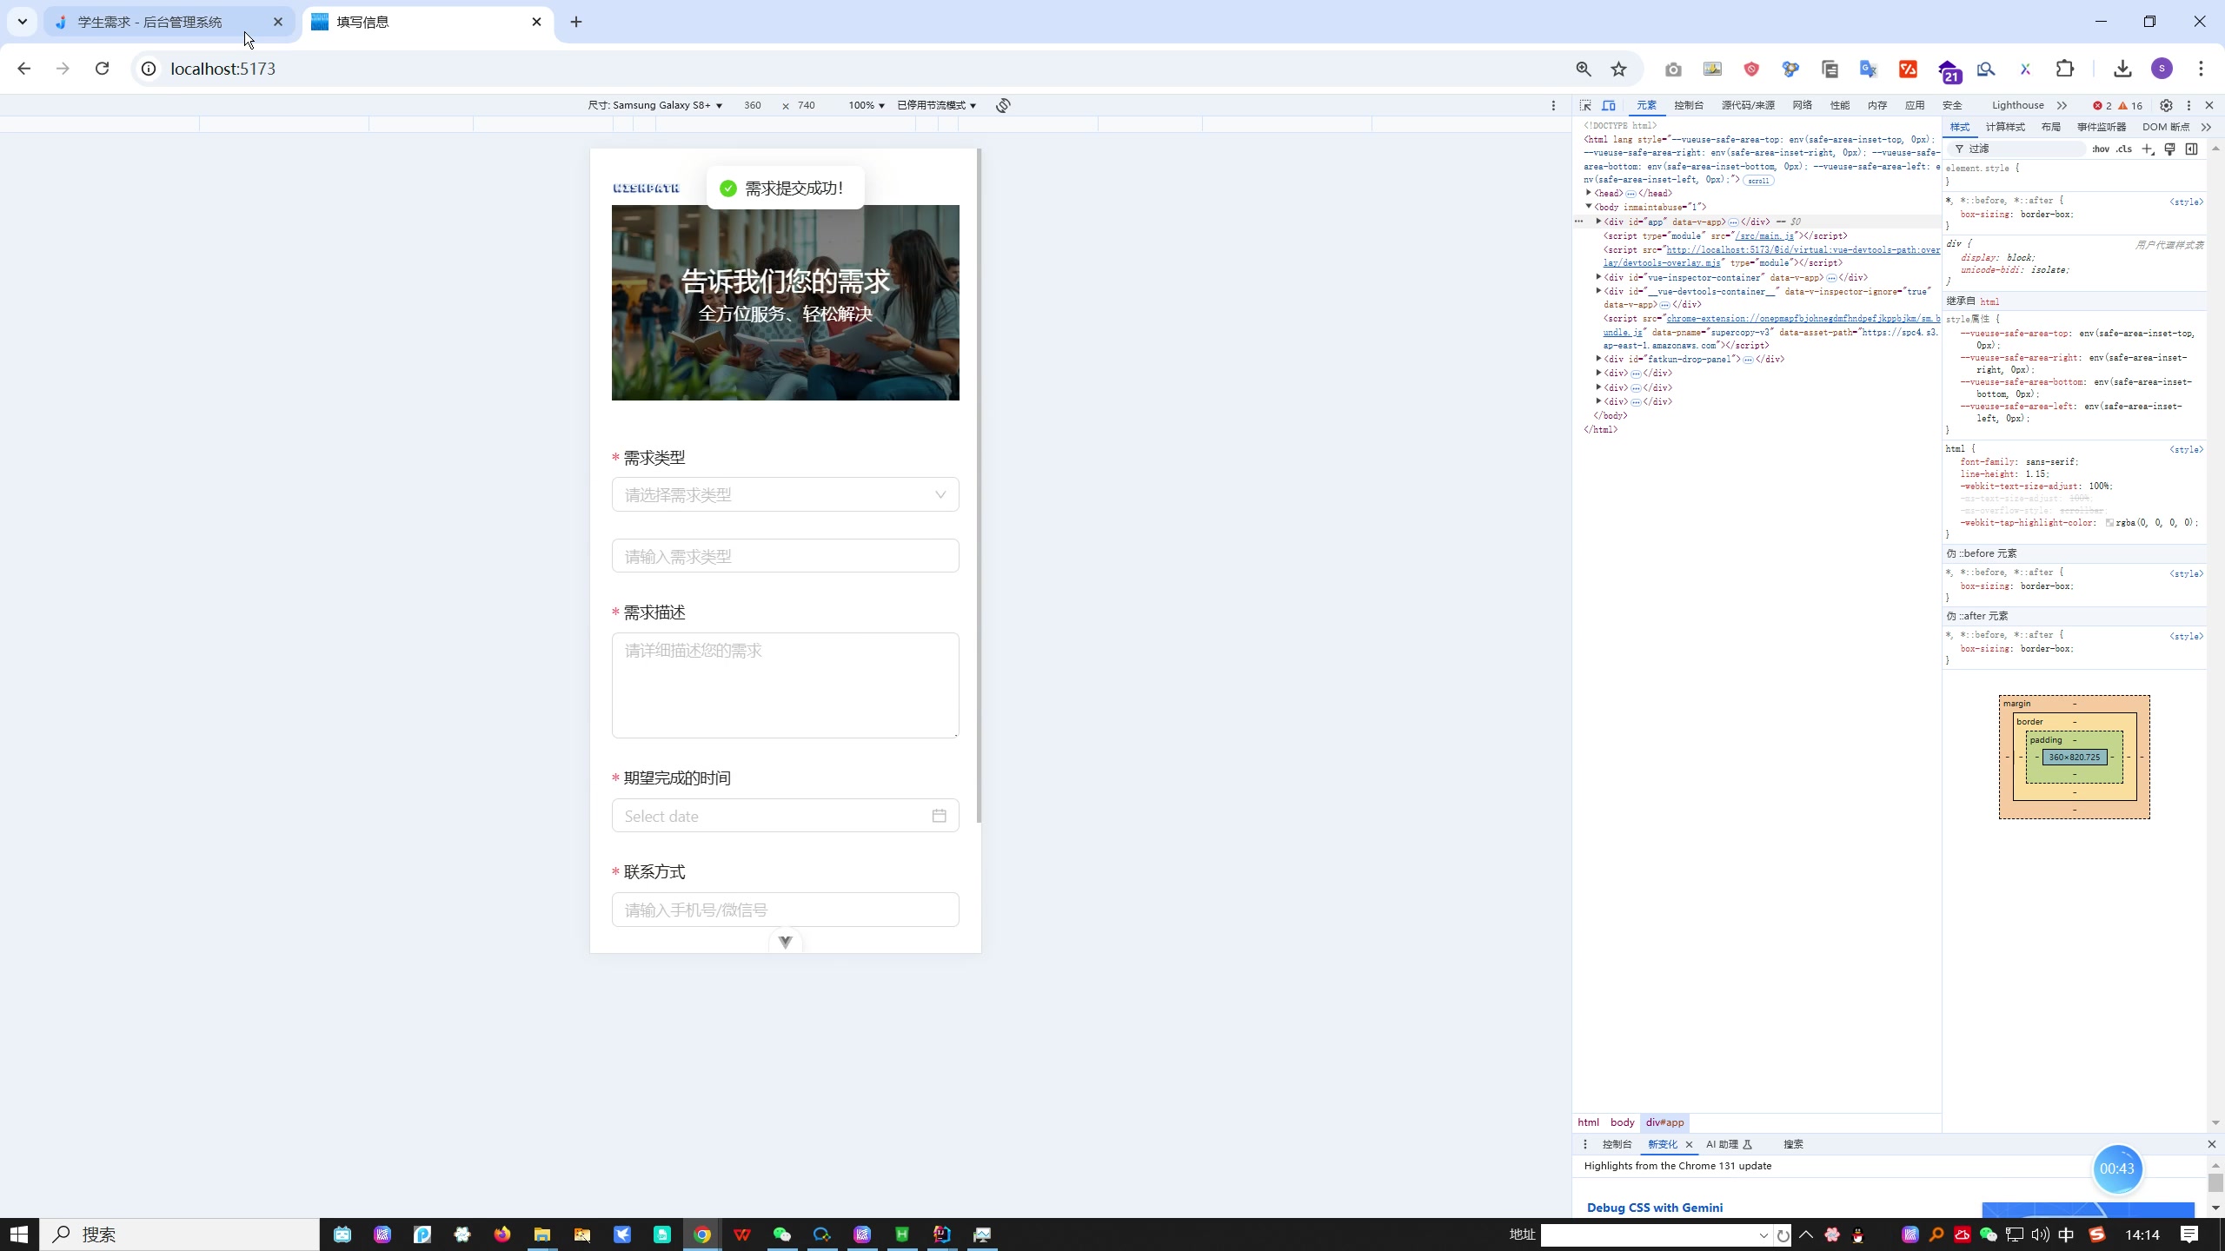This screenshot has width=2225, height=1251.
Task: Expand the head element node
Action: pos(1589,193)
